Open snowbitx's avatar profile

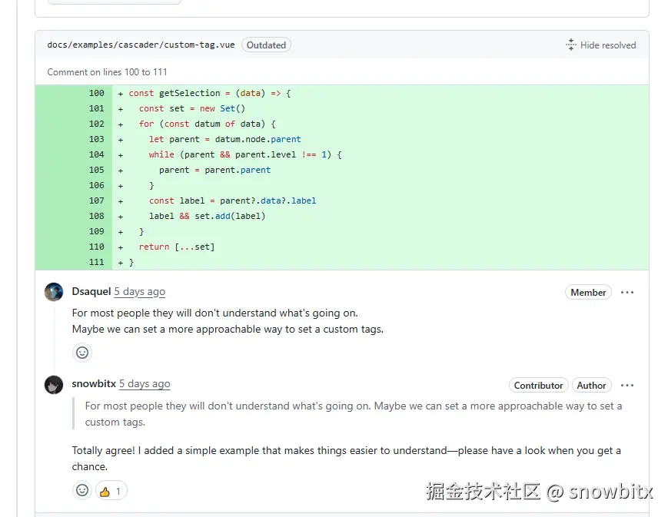54,385
